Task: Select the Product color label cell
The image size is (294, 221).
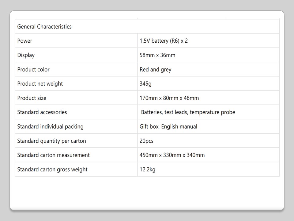Action: [x=33, y=69]
